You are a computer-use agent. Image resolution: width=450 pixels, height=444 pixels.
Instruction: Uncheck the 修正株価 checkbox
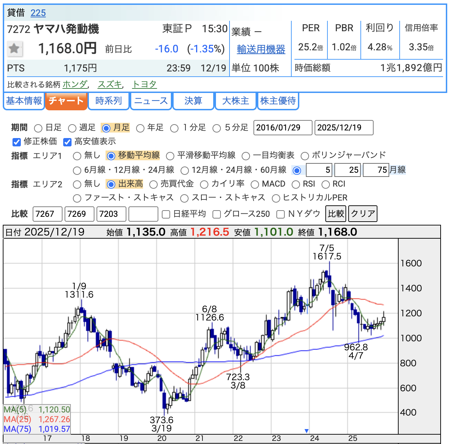click(x=17, y=142)
